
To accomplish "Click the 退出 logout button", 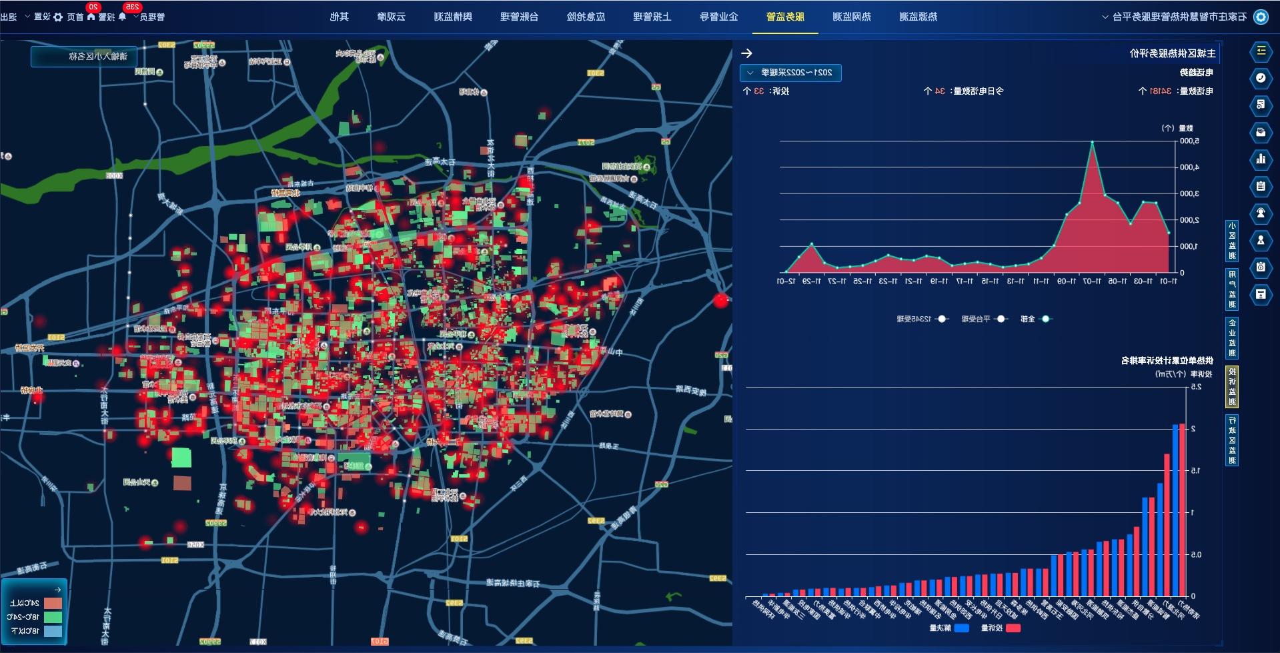I will click(x=9, y=17).
